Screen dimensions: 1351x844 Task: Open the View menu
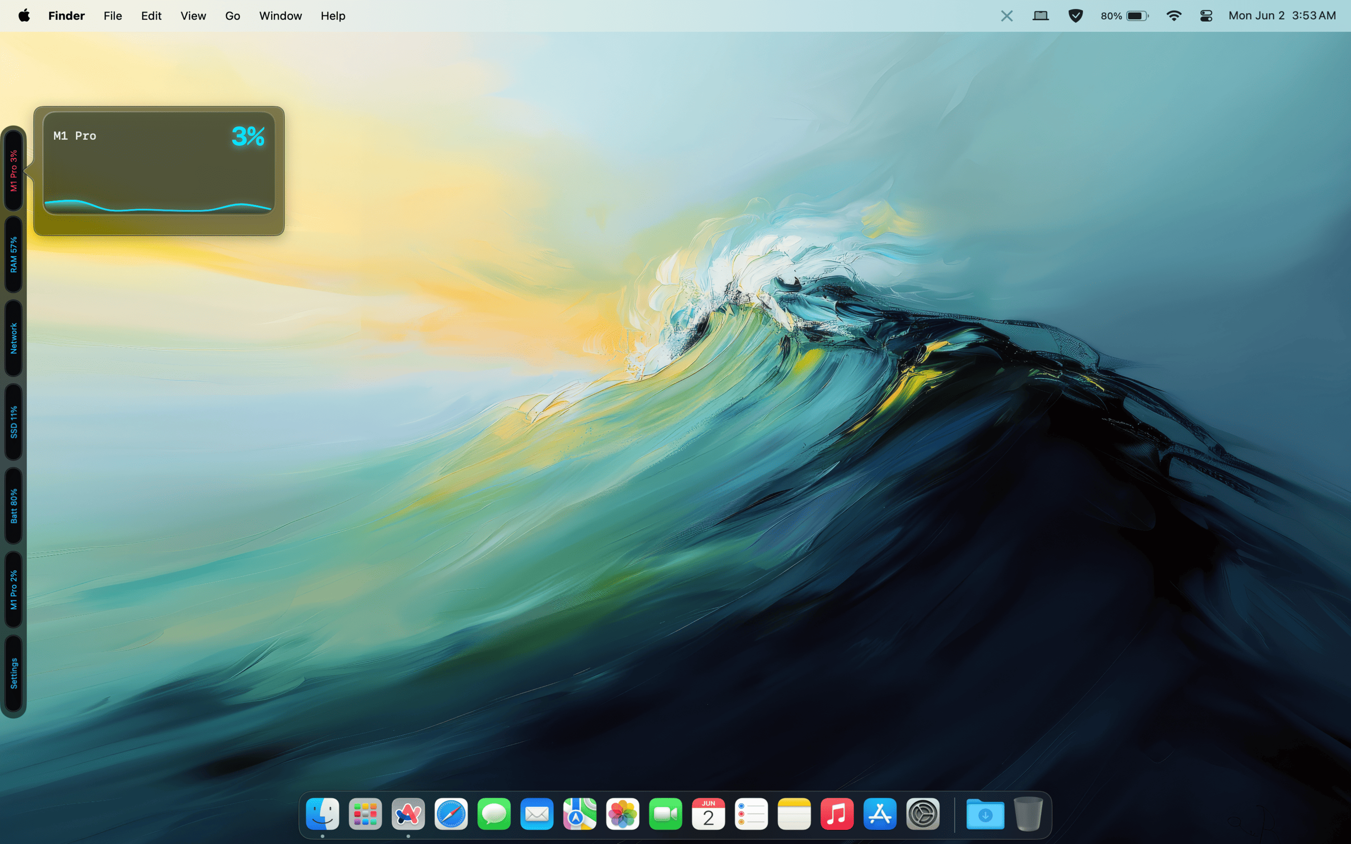(x=193, y=15)
